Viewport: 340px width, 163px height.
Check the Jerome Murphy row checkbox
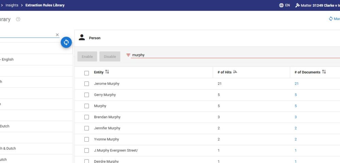87,84
